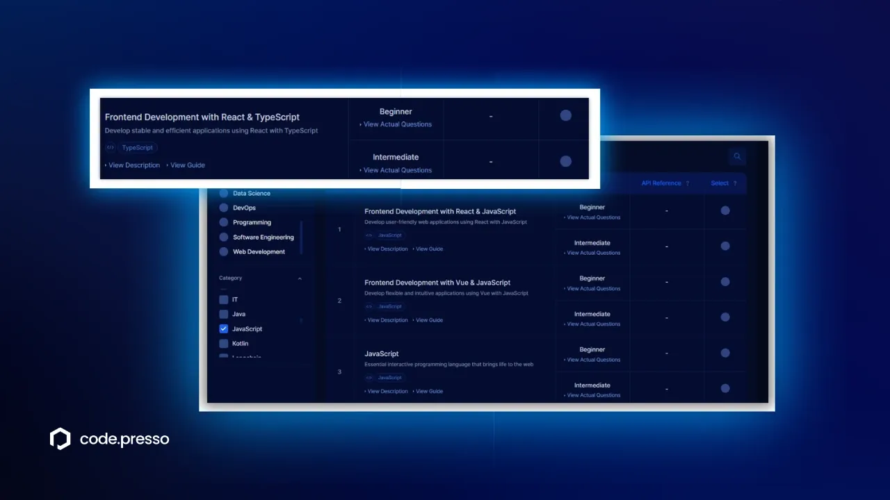The image size is (890, 500).
Task: Click code icon under the JavaScript course title
Action: 369,378
